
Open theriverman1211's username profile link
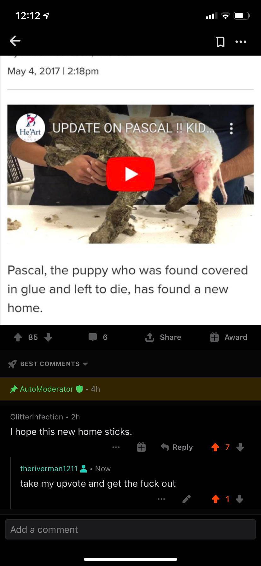[x=49, y=468]
